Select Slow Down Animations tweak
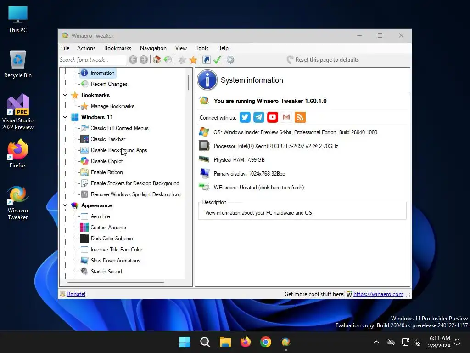 coord(115,261)
